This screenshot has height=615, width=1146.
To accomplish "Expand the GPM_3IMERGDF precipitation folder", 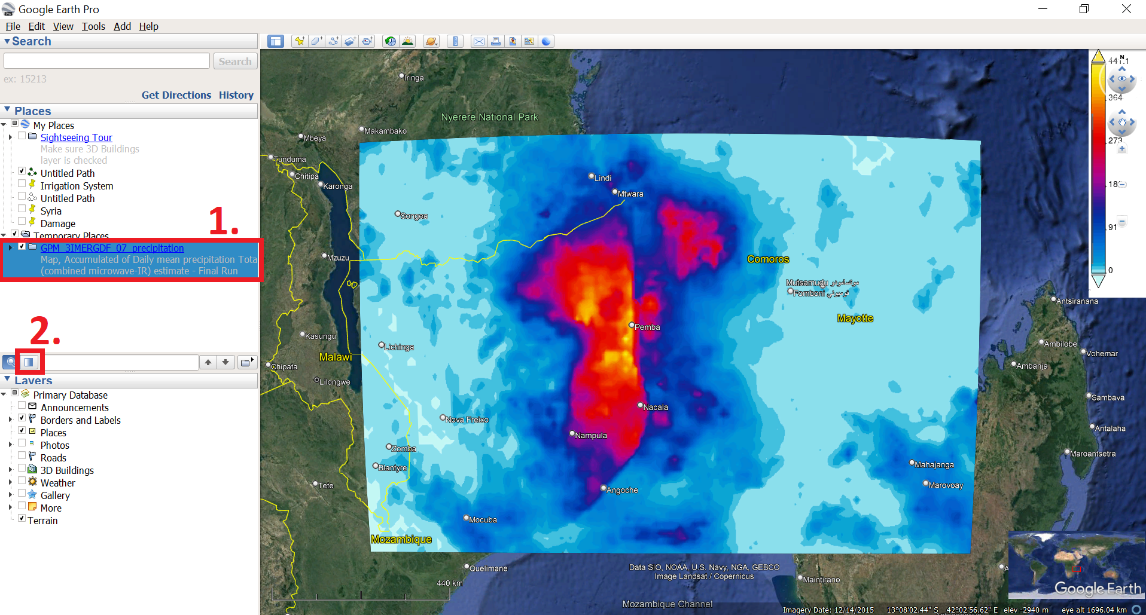I will pyautogui.click(x=10, y=247).
